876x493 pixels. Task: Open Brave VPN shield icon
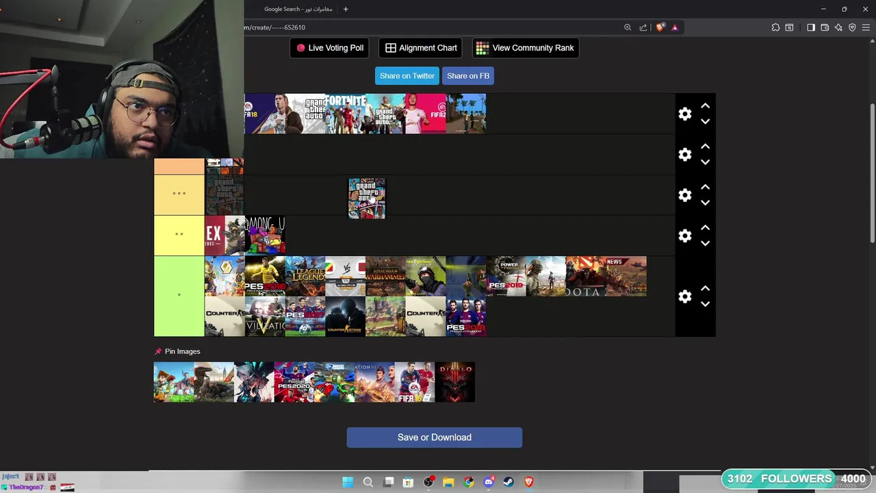[852, 27]
